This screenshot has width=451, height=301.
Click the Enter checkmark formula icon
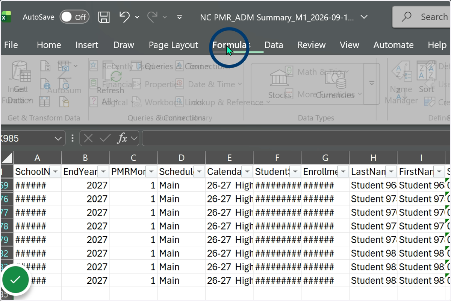click(x=105, y=138)
